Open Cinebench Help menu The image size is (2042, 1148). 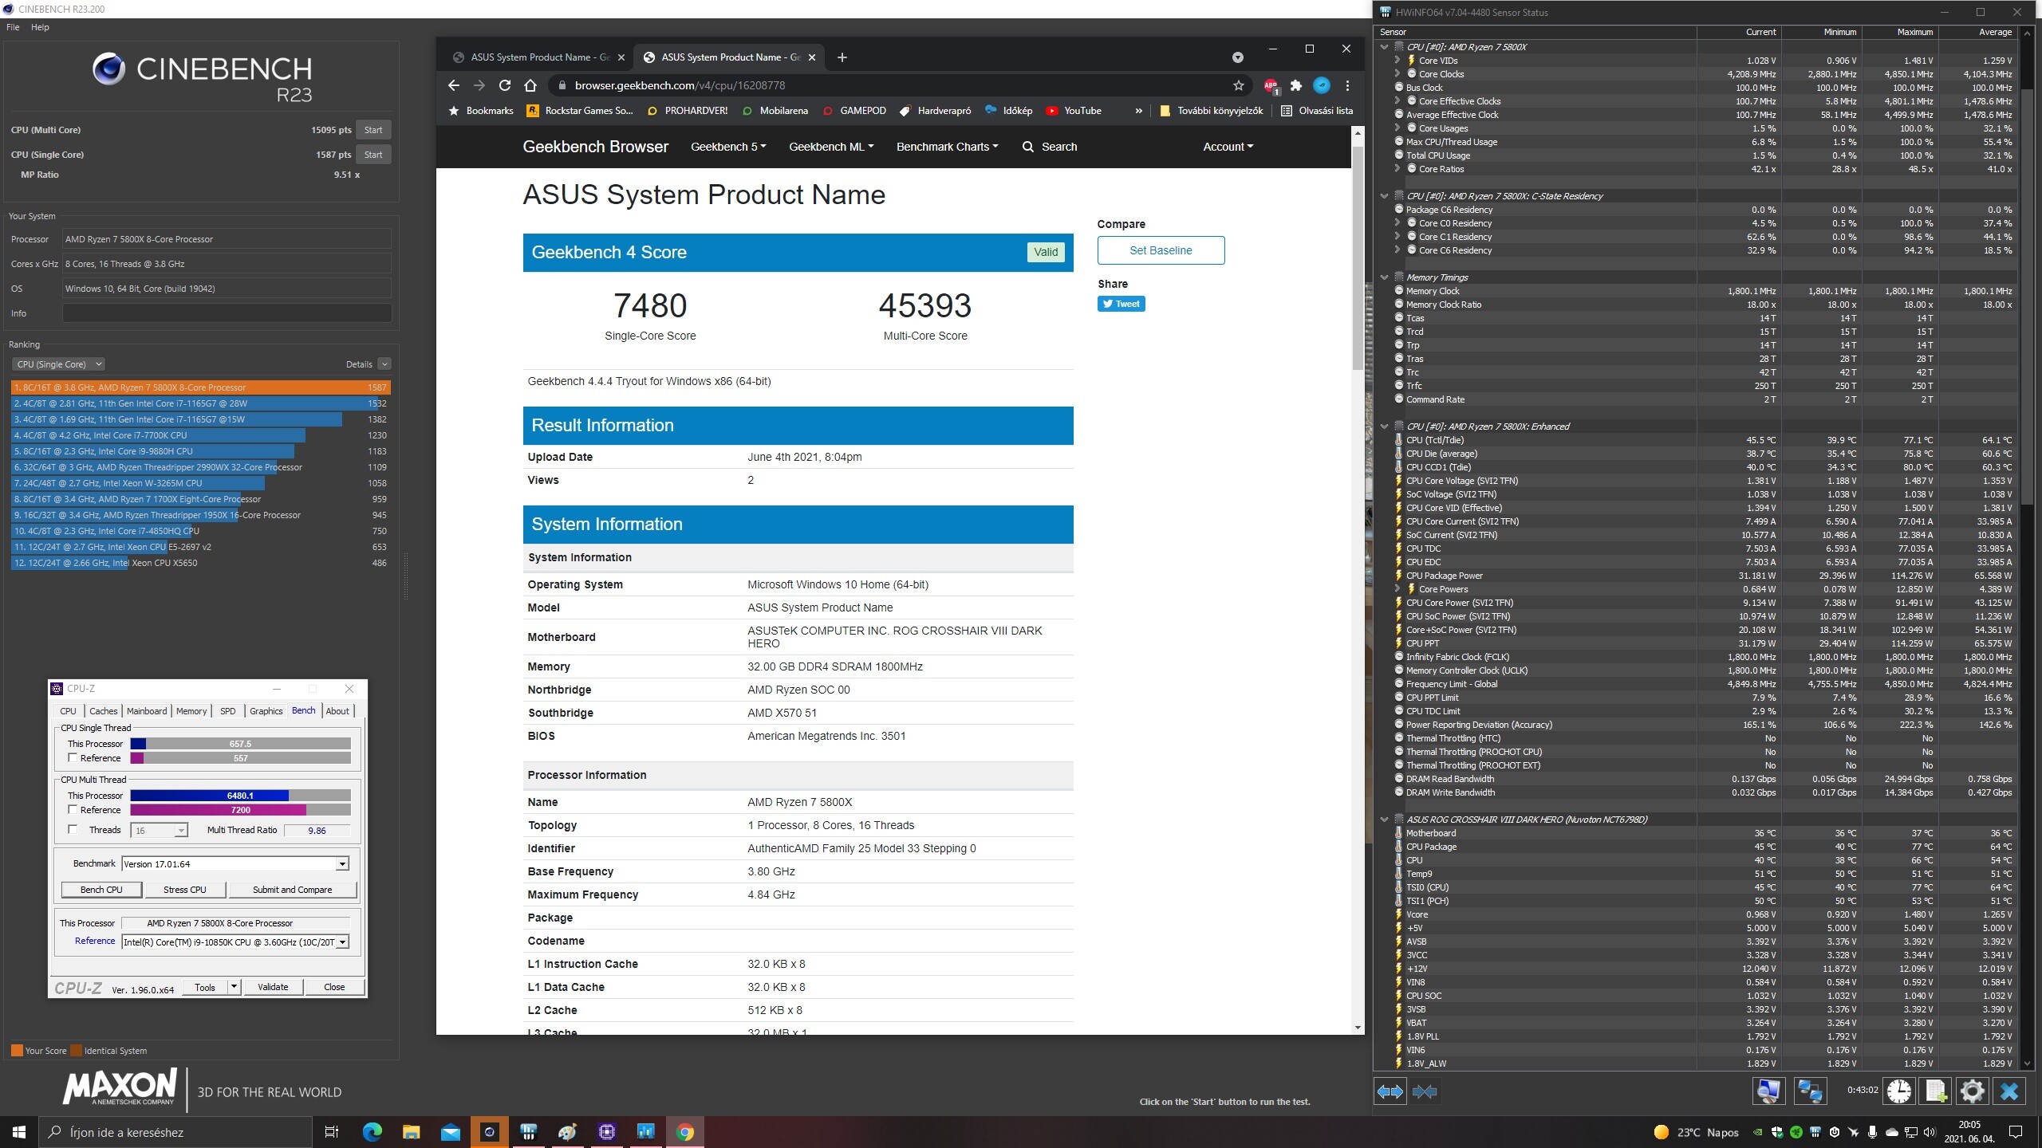tap(40, 27)
